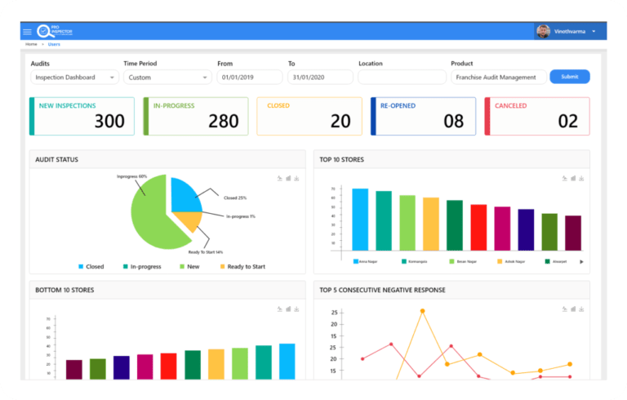Toggle Ready to Start legend entry
The width and height of the screenshot is (627, 400).
point(242,267)
